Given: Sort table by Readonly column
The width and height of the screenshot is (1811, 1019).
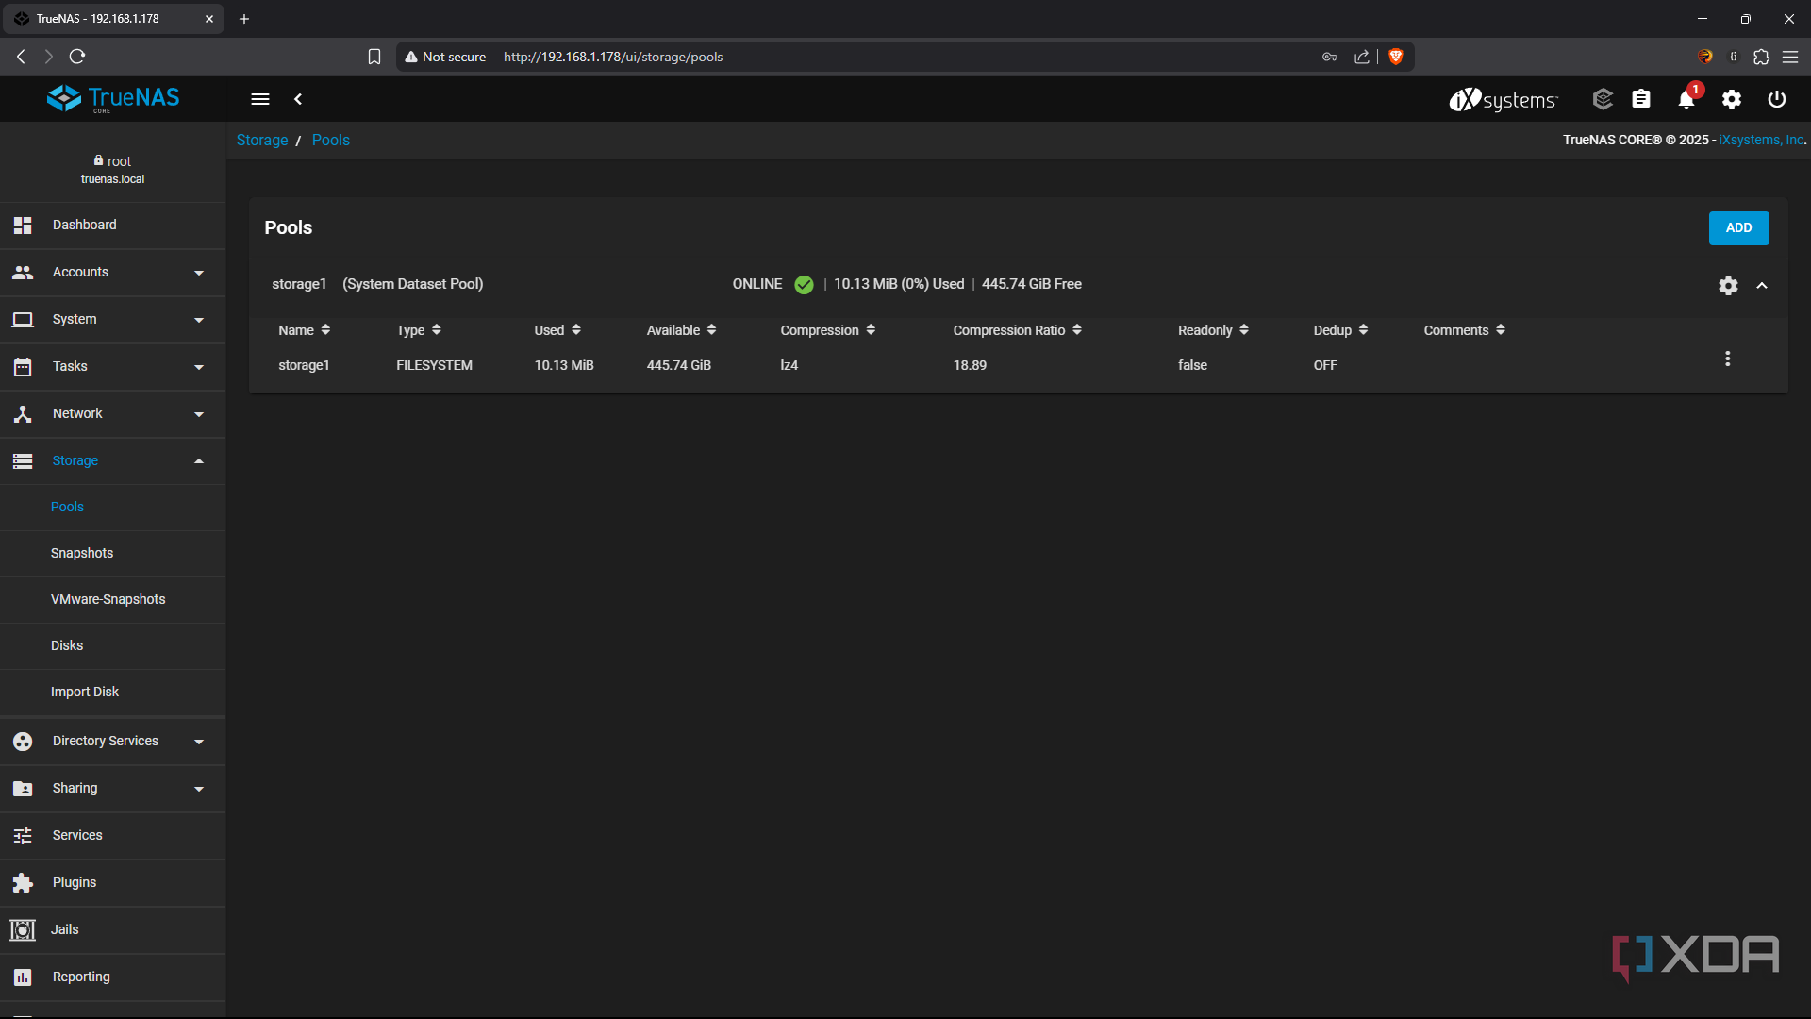Looking at the screenshot, I should (1213, 331).
